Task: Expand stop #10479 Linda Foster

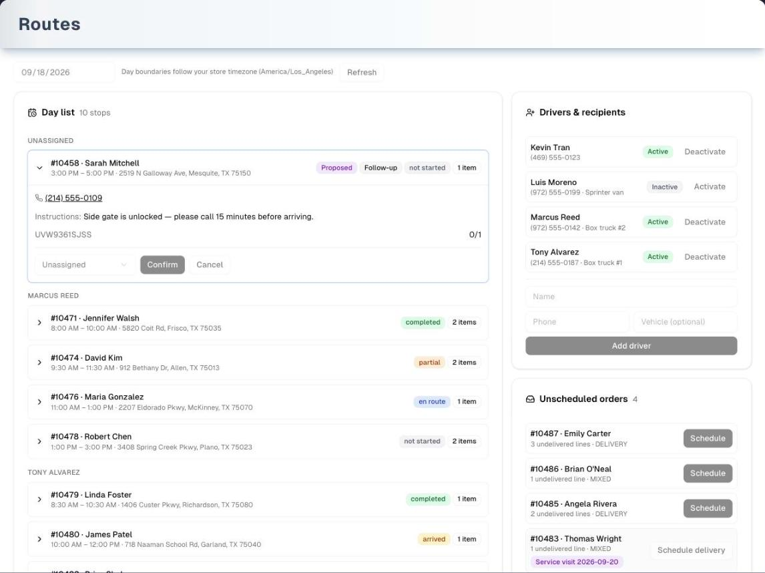Action: point(39,500)
